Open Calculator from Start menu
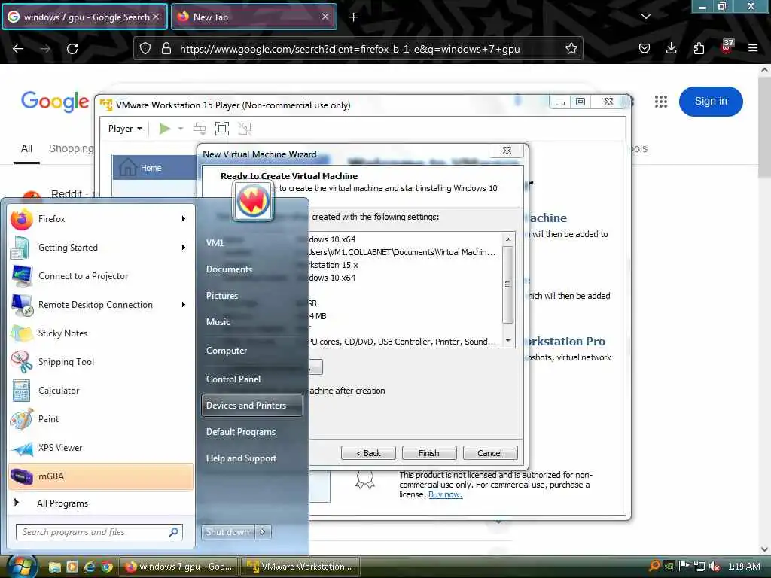Image resolution: width=771 pixels, height=578 pixels. tap(101, 391)
